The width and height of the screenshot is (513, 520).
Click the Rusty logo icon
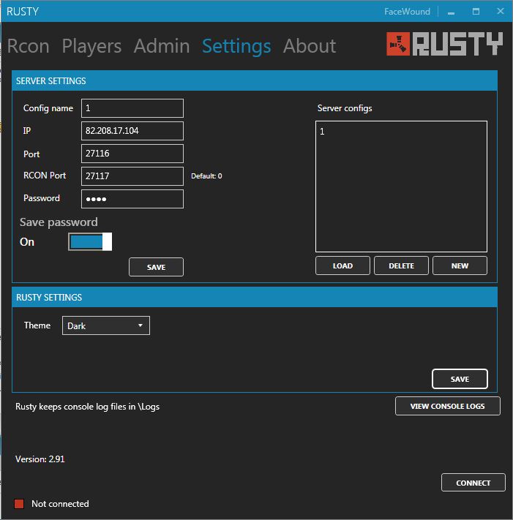click(x=398, y=44)
